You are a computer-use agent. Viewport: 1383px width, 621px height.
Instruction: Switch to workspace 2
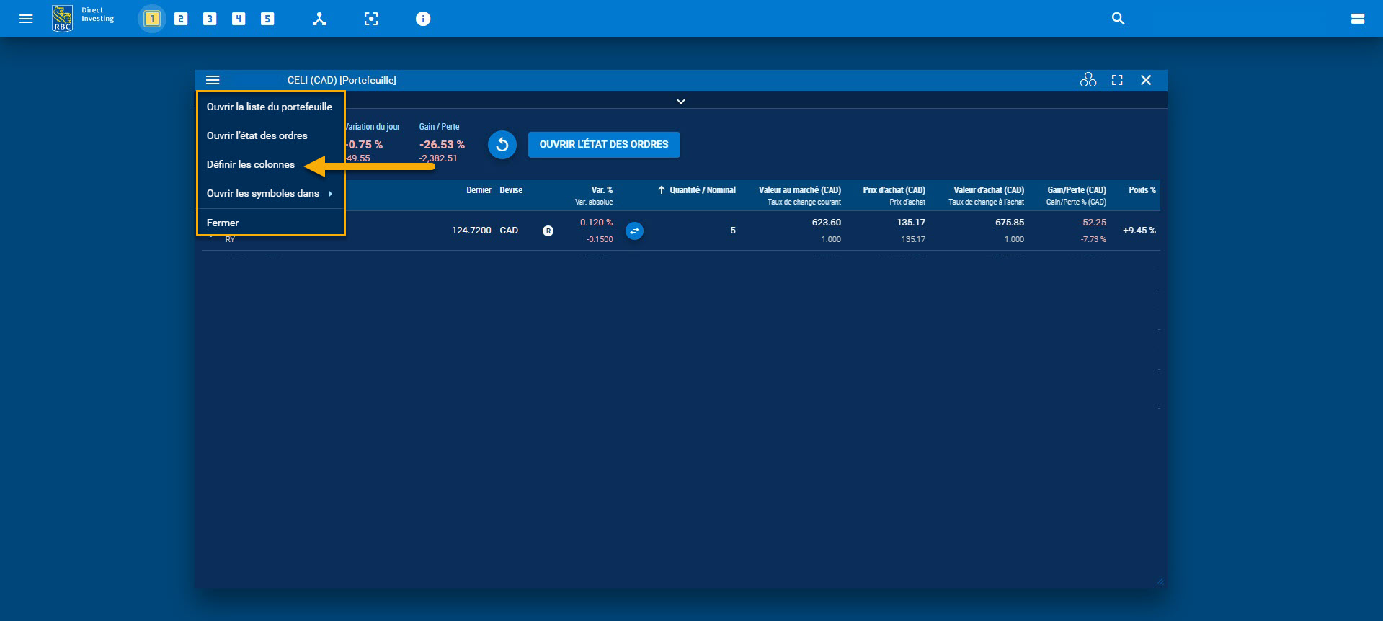coord(181,19)
